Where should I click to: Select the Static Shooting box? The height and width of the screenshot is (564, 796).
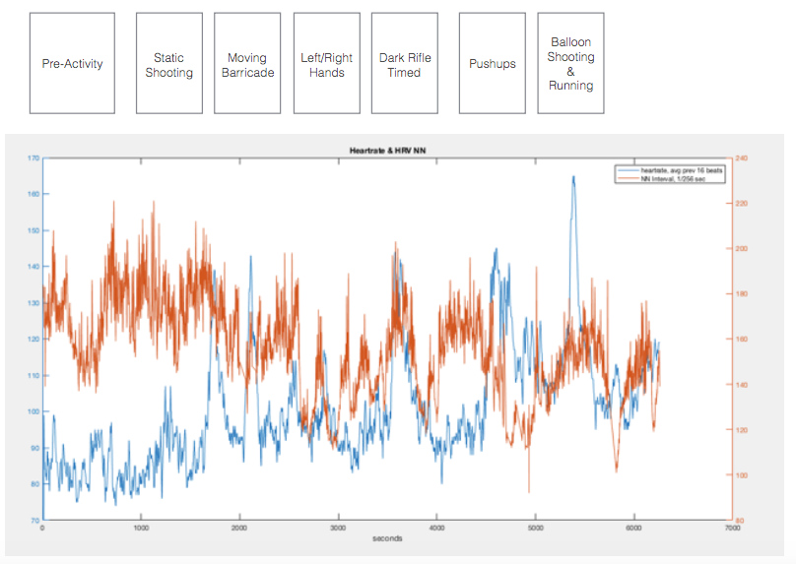[x=169, y=63]
